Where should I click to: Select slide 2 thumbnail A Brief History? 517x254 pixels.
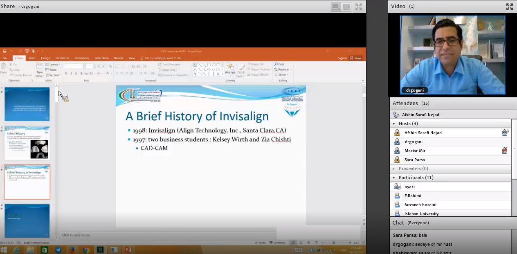click(27, 143)
